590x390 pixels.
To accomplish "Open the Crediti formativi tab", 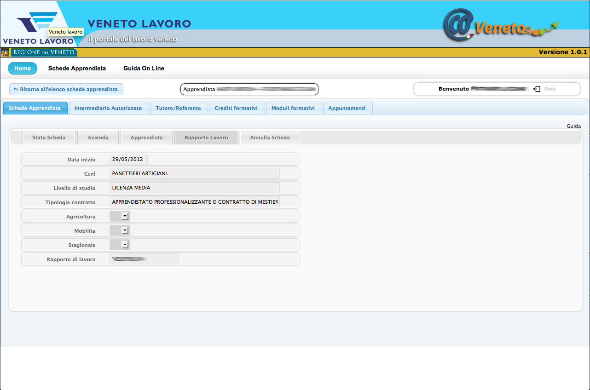I will [x=236, y=108].
